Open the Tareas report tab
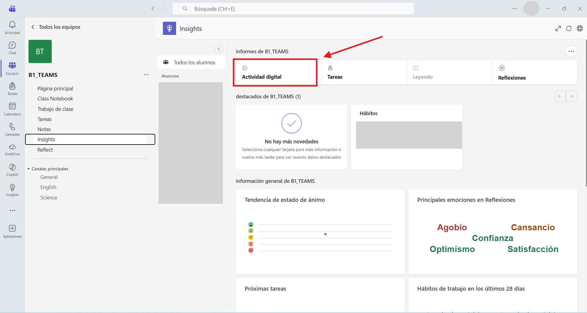The width and height of the screenshot is (587, 313). pos(364,72)
